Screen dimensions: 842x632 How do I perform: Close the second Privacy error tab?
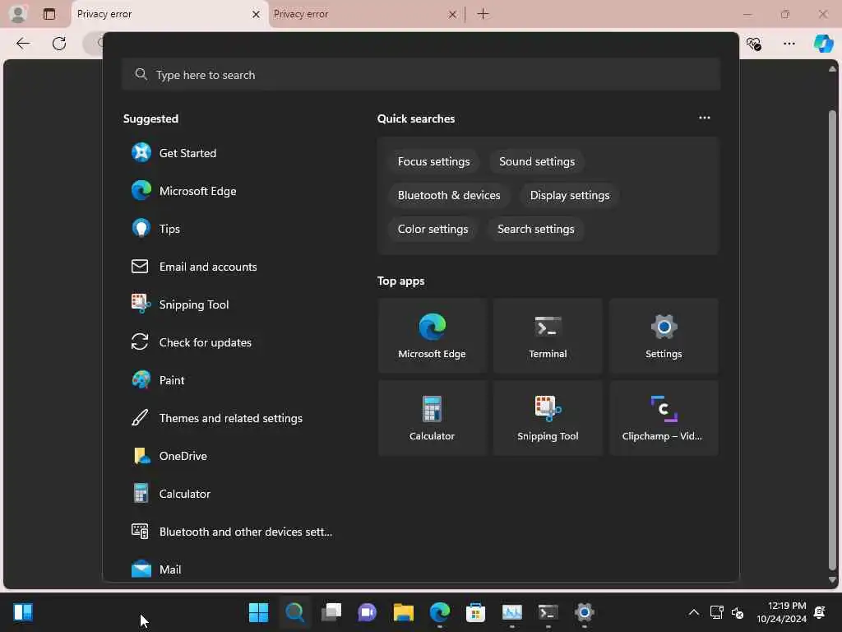pyautogui.click(x=453, y=15)
